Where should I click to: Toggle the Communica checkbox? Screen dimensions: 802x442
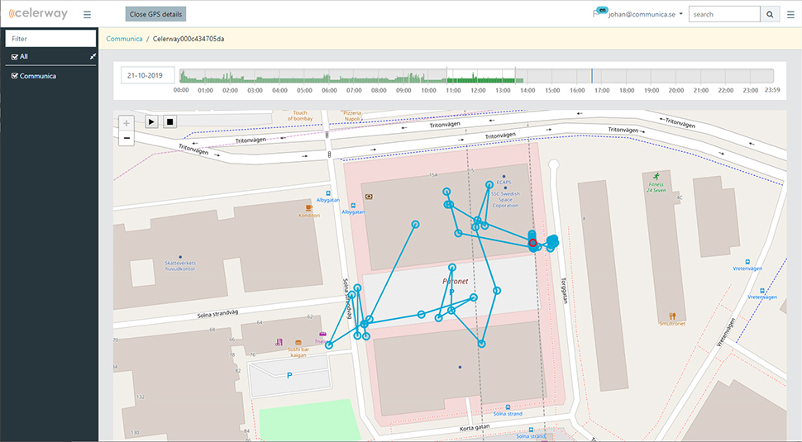(x=15, y=76)
